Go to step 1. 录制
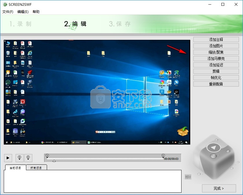 coord(20,24)
